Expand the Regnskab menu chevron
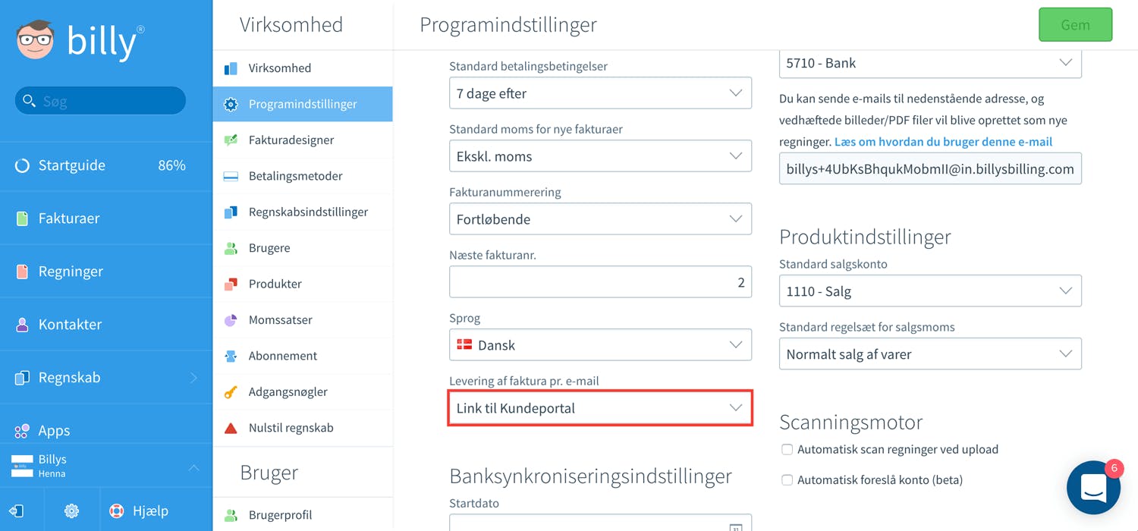1138x531 pixels. click(x=193, y=378)
